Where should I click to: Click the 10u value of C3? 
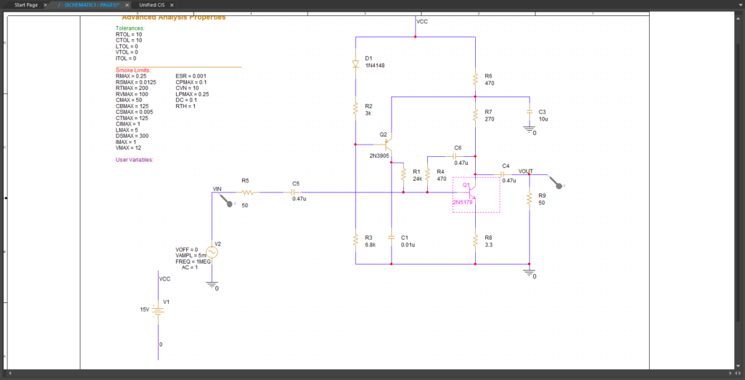coord(543,119)
